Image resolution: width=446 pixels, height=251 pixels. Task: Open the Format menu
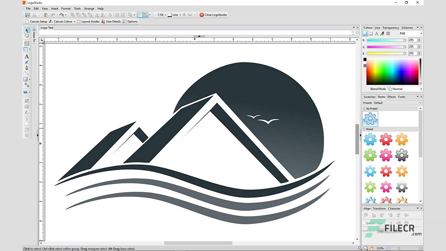(66, 8)
